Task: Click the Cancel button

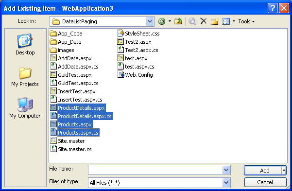Action: [265, 182]
